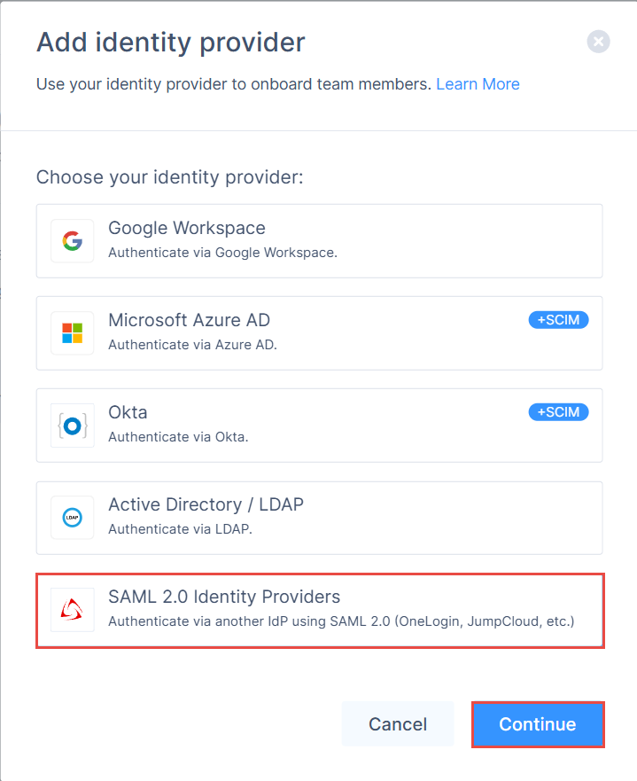Image resolution: width=637 pixels, height=781 pixels.
Task: Close the Add identity provider dialog
Action: pos(599,42)
